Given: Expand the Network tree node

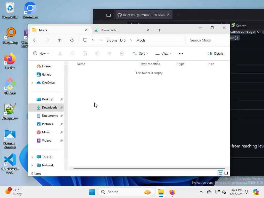Looking at the screenshot, I should tap(32, 165).
